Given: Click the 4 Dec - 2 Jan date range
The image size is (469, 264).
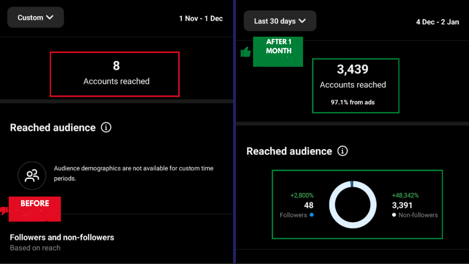Looking at the screenshot, I should (x=437, y=22).
